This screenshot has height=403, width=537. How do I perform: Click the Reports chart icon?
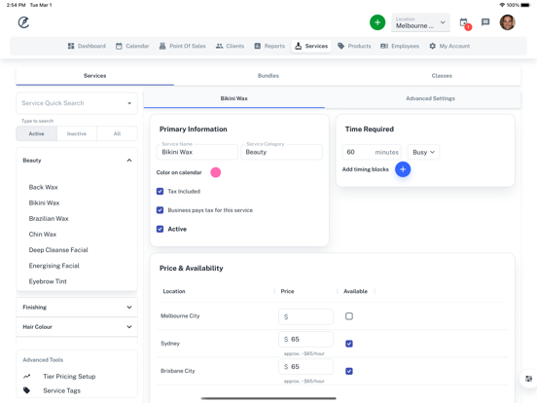tap(258, 46)
